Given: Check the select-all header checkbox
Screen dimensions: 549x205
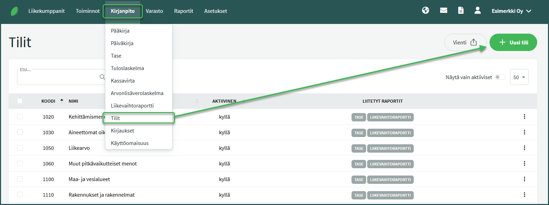Looking at the screenshot, I should [20, 101].
